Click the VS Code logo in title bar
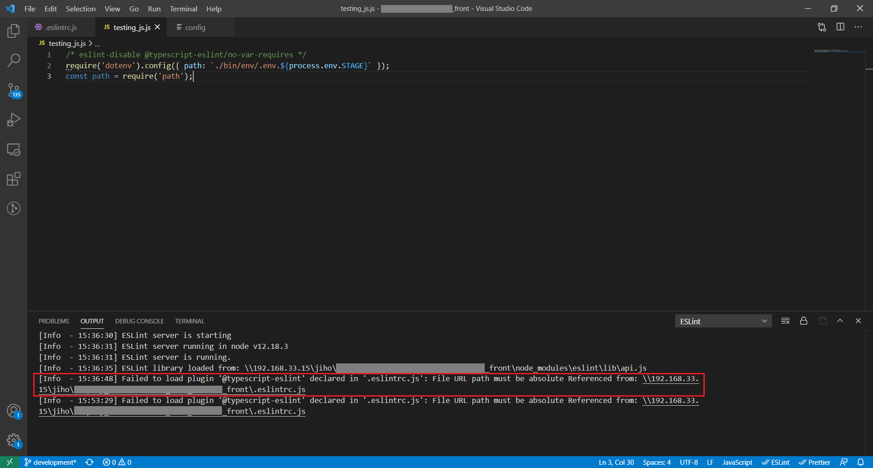The image size is (873, 468). click(x=10, y=9)
